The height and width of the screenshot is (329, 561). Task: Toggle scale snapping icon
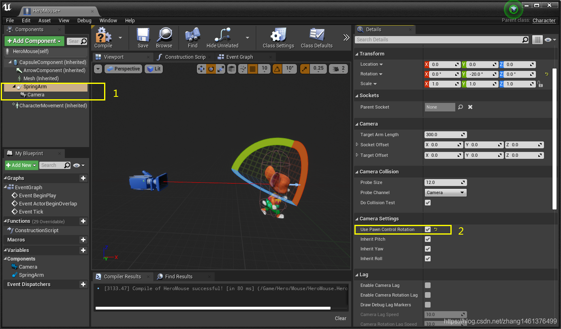[x=305, y=69]
